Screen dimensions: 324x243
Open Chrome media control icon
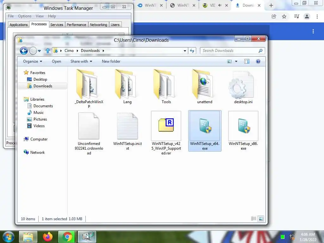point(296,16)
